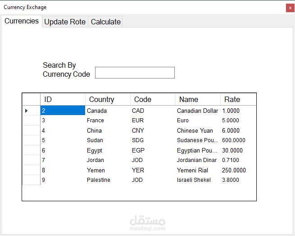Close the Currency Exchange window
This screenshot has width=295, height=236.
pyautogui.click(x=290, y=8)
